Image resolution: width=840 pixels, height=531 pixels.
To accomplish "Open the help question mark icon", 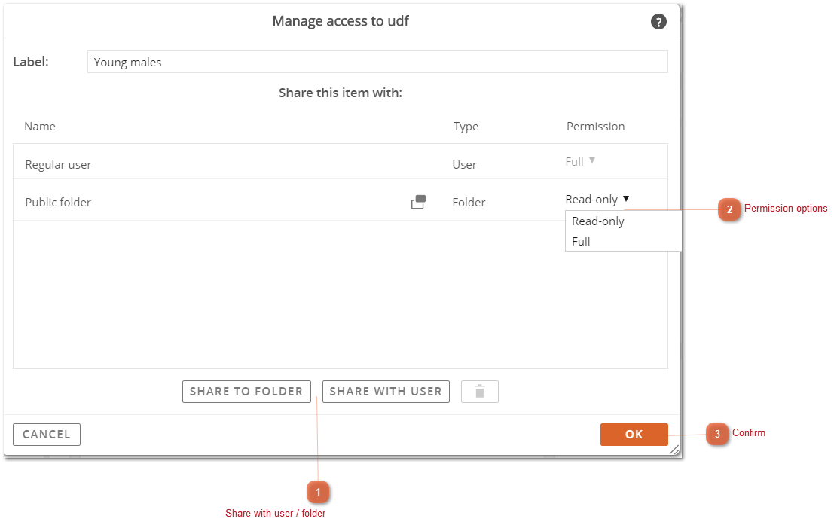I will (658, 22).
